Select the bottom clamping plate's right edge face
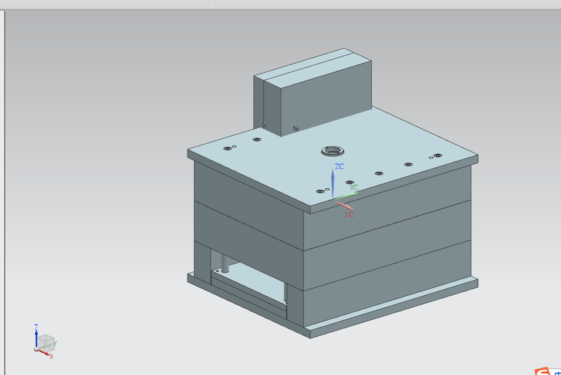Viewport: 561px width, 375px height. pos(393,308)
